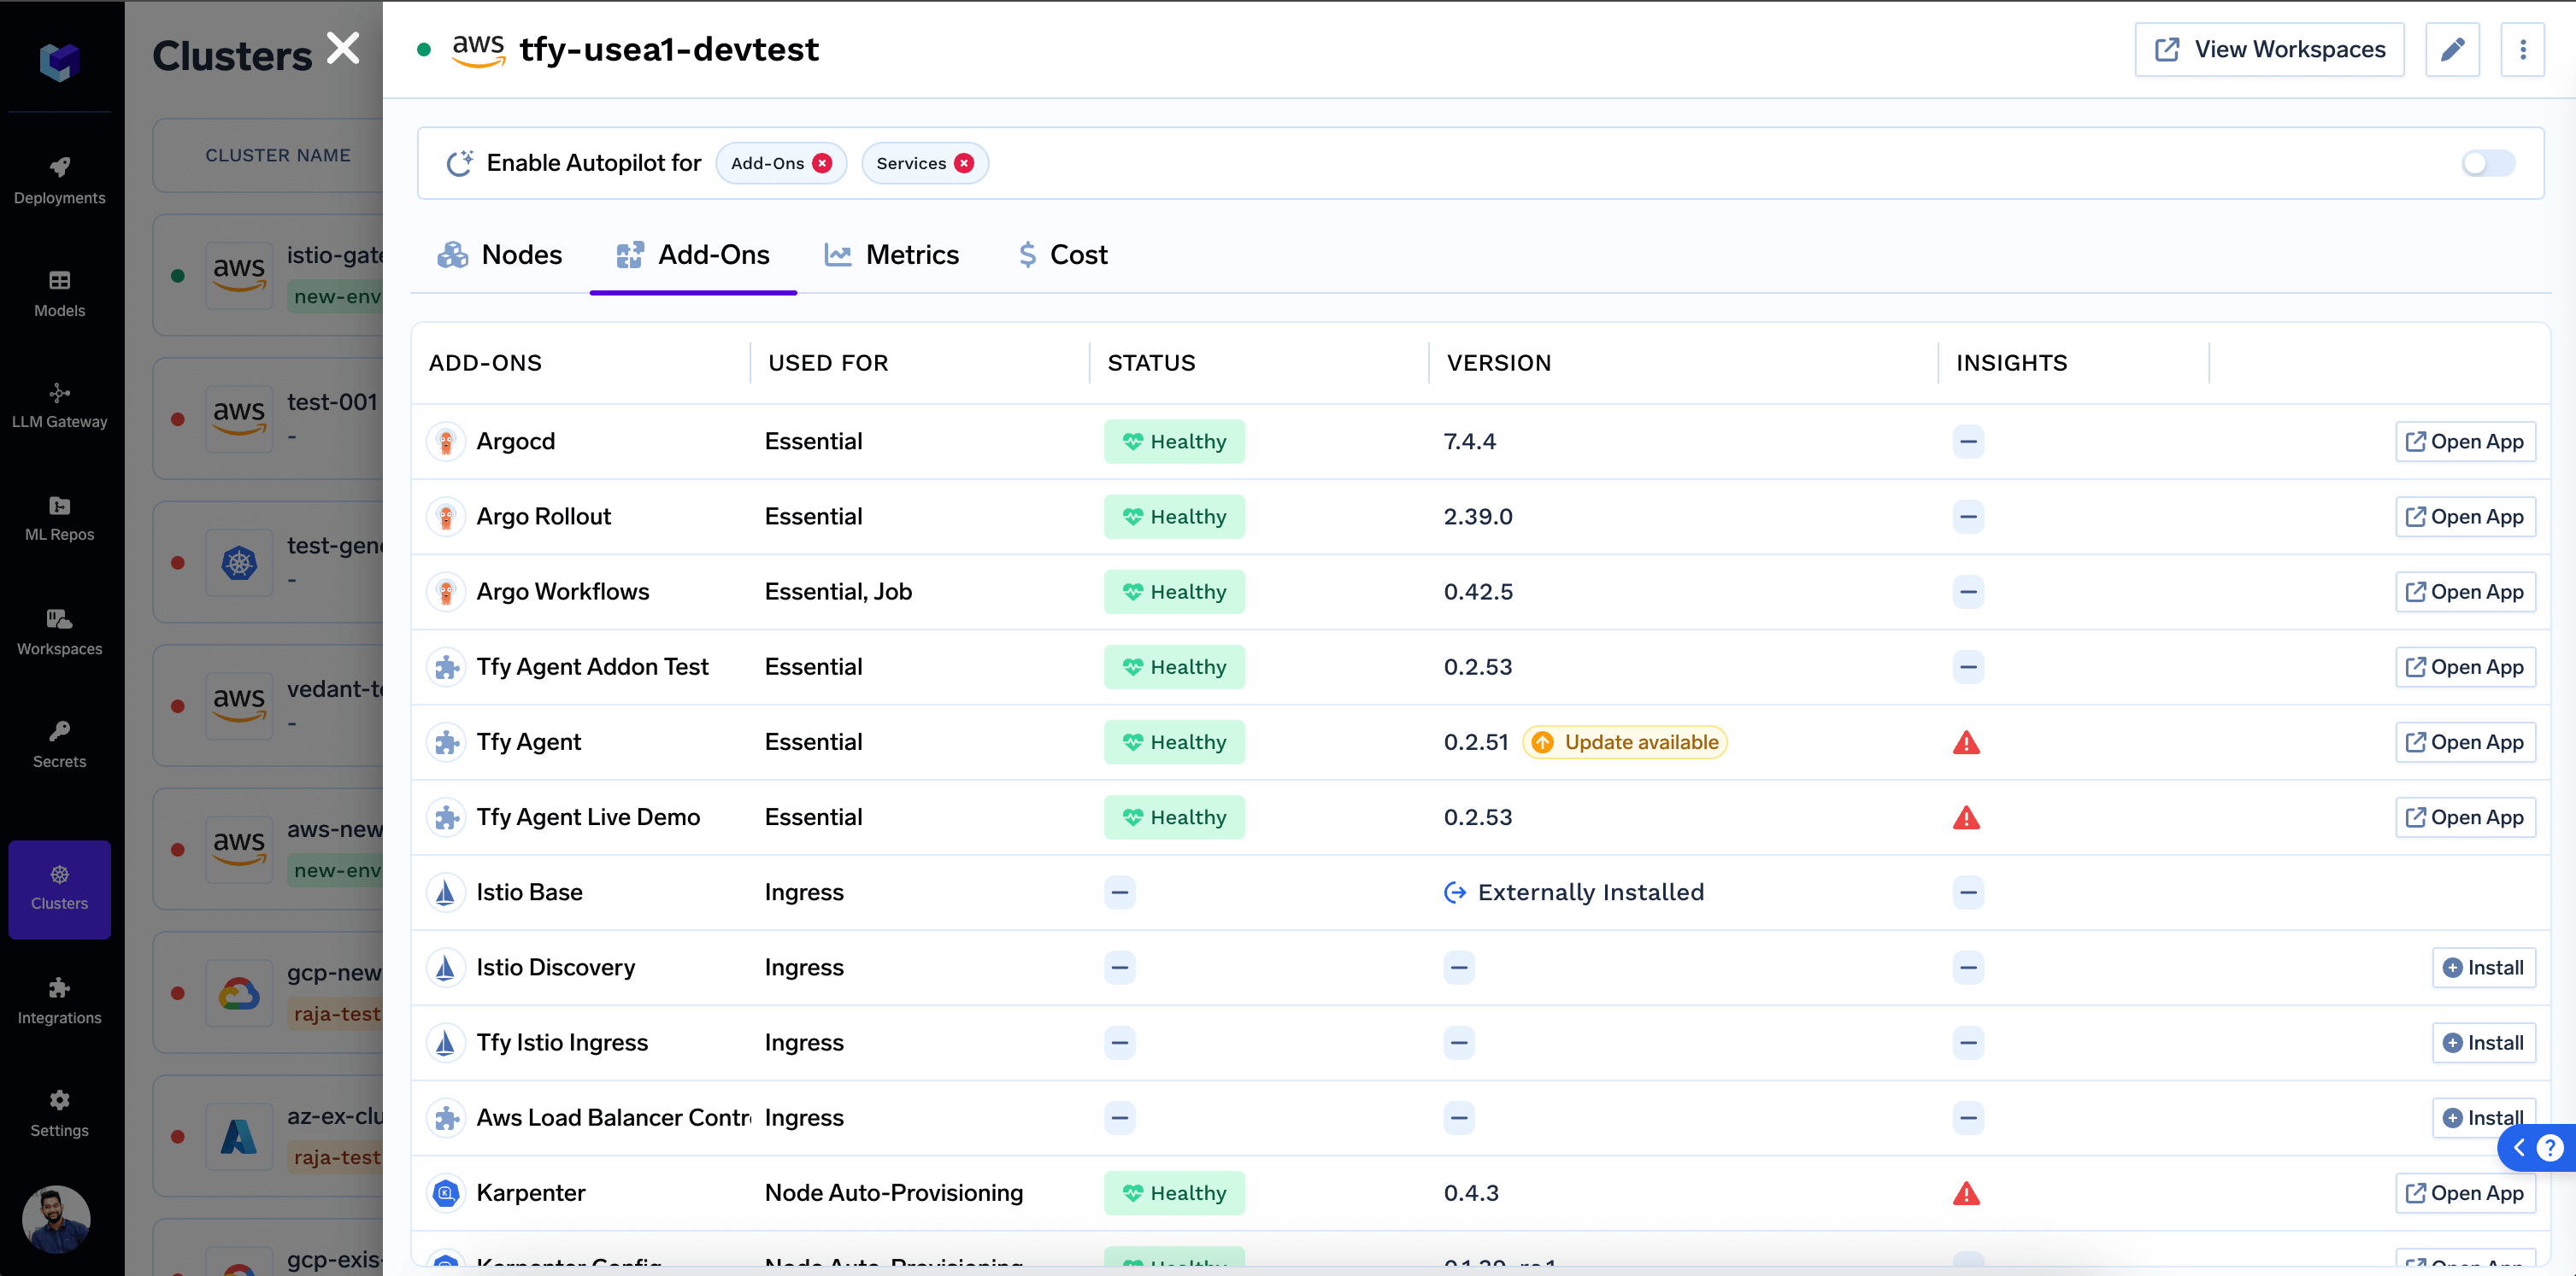Install Istio Discovery add-on
The image size is (2576, 1276).
2483,967
